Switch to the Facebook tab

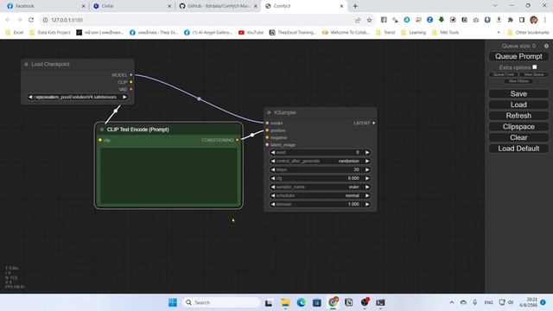click(46, 6)
